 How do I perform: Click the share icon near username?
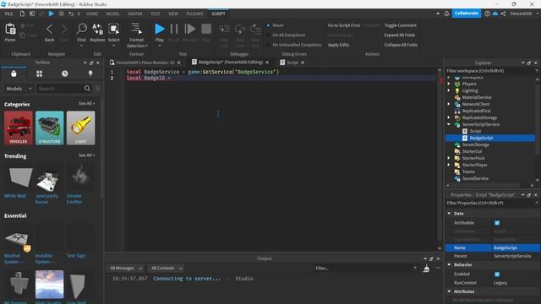(504, 14)
